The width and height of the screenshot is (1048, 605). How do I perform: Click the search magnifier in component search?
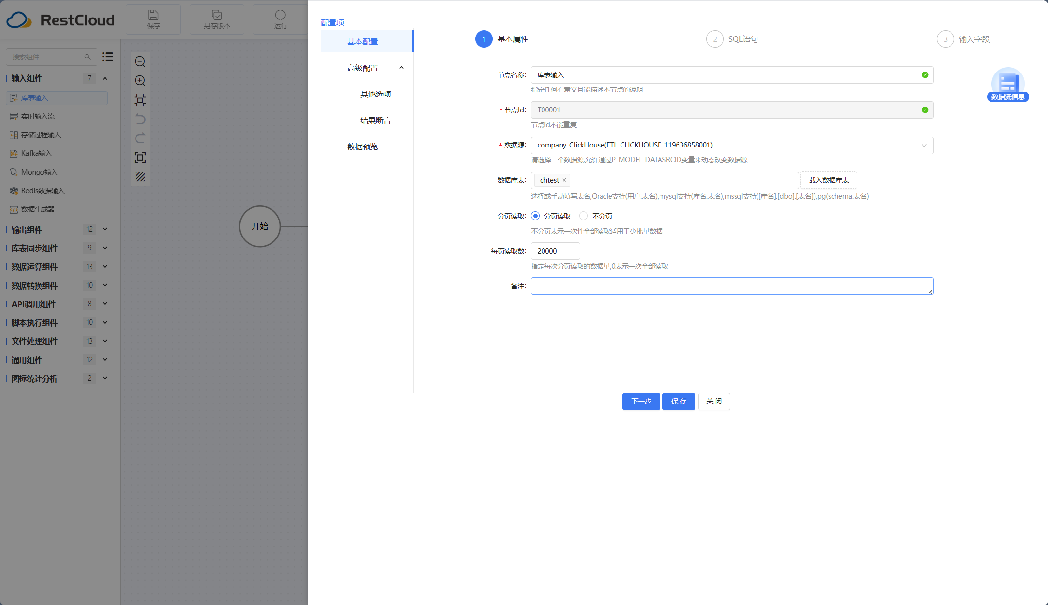[88, 57]
